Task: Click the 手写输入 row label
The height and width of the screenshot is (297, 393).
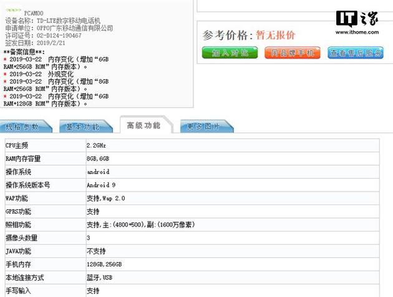Action: click(x=18, y=291)
